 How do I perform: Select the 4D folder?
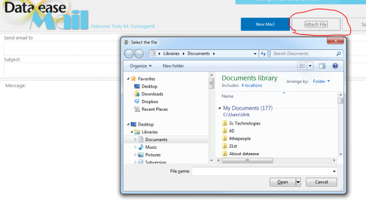[232, 131]
